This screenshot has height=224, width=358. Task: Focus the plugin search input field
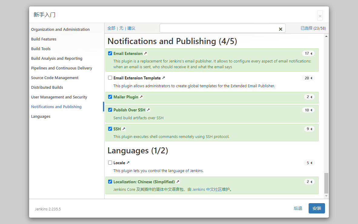click(x=222, y=28)
